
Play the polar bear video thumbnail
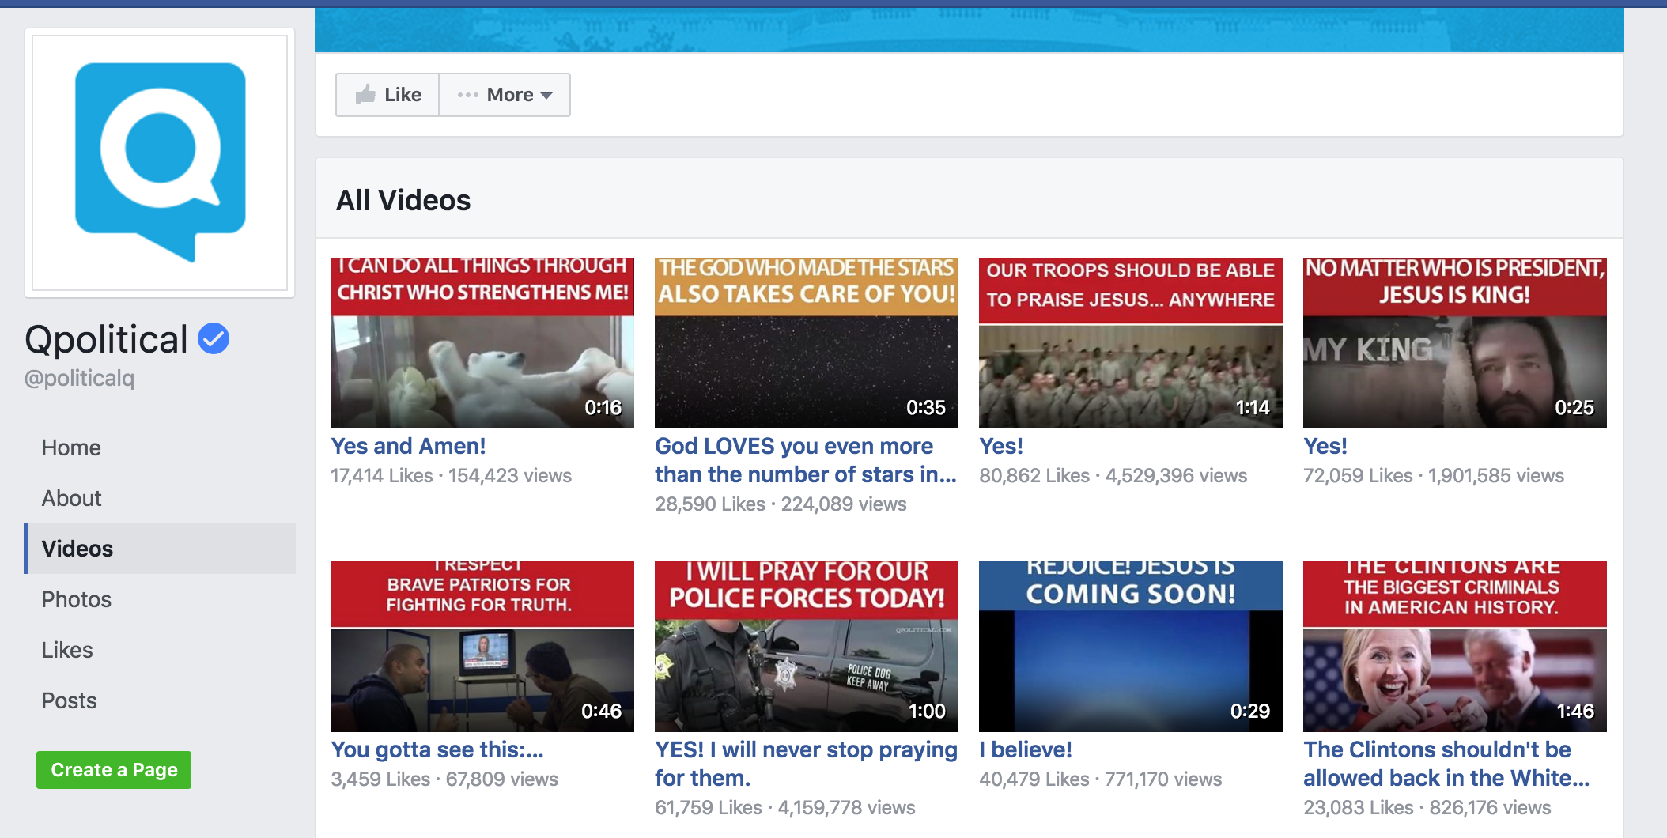point(482,343)
